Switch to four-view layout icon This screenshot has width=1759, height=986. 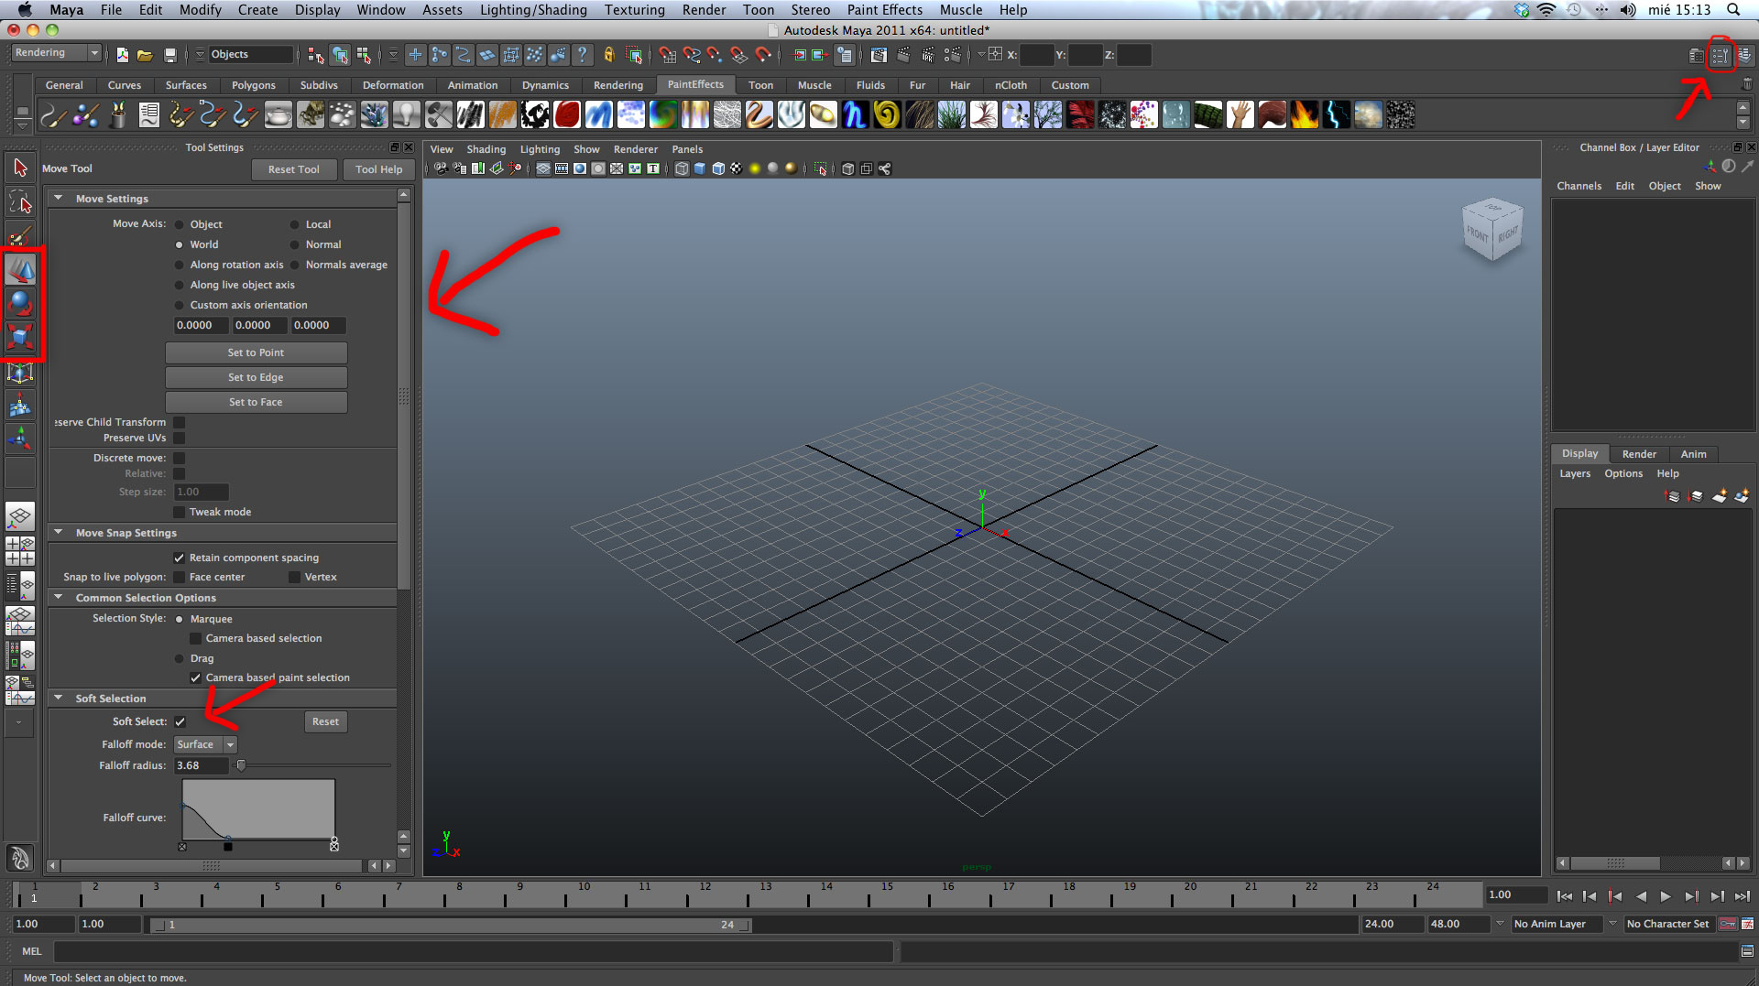20,550
